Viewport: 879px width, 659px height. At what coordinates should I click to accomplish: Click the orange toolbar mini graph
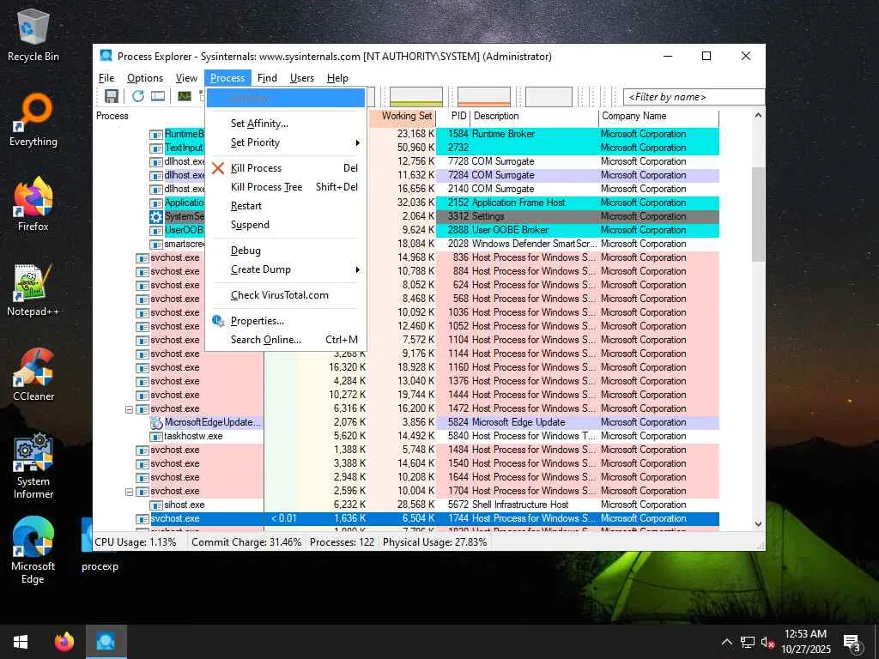tap(484, 96)
